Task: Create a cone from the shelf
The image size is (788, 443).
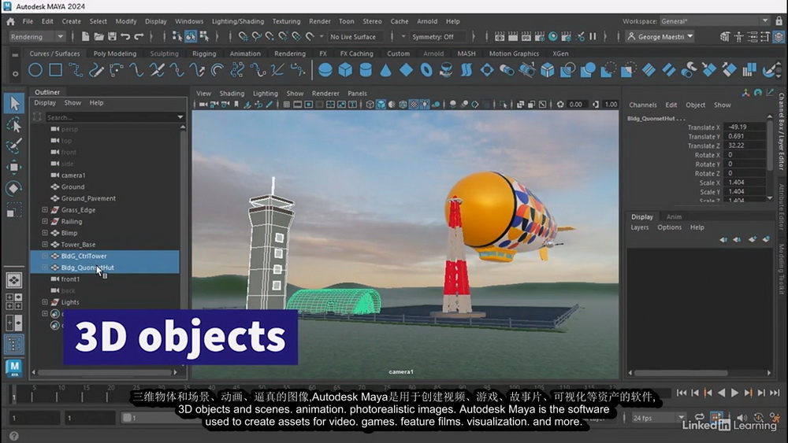Action: click(385, 70)
